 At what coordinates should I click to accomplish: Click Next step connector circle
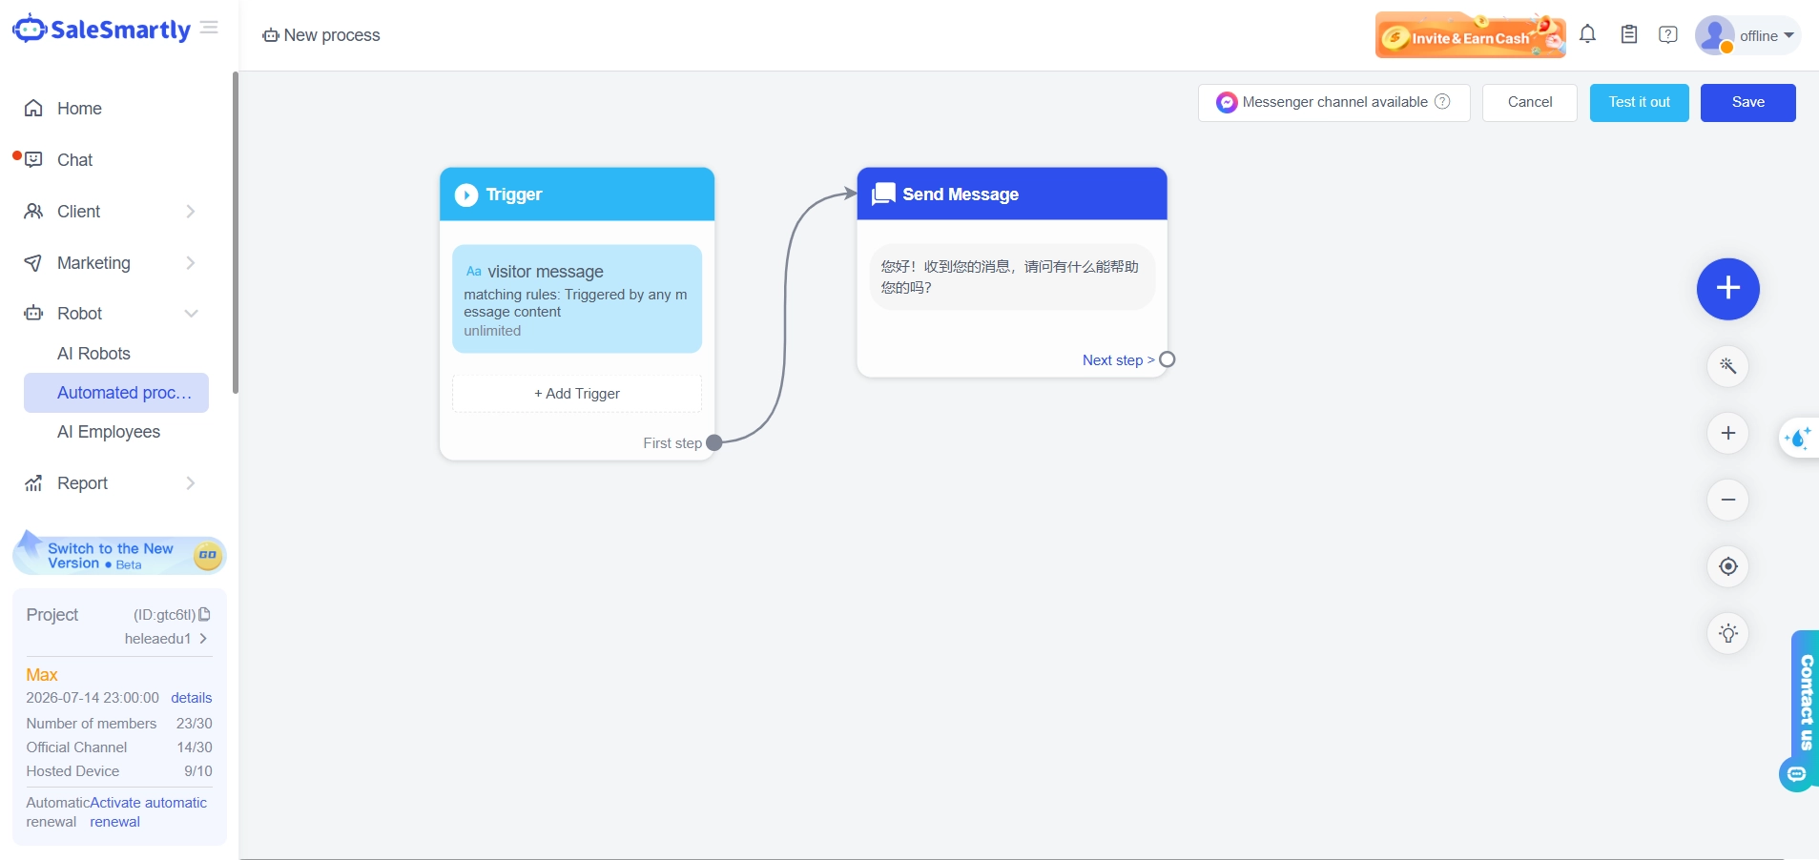tap(1167, 359)
